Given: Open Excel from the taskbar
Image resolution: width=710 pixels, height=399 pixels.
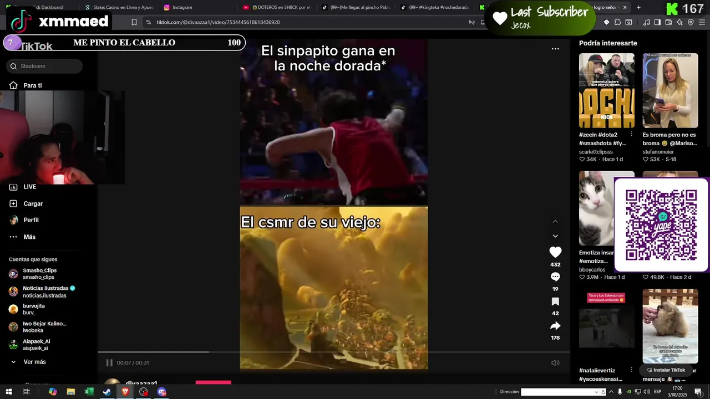Looking at the screenshot, I should tap(89, 392).
